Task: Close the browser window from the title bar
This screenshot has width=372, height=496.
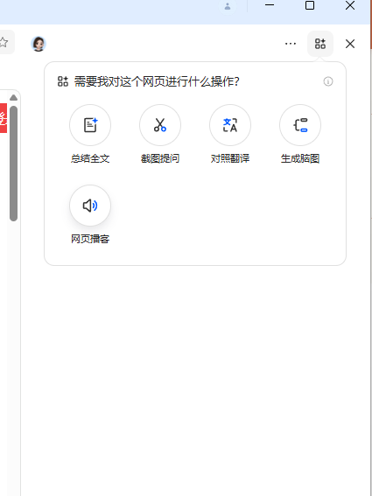Action: point(350,5)
